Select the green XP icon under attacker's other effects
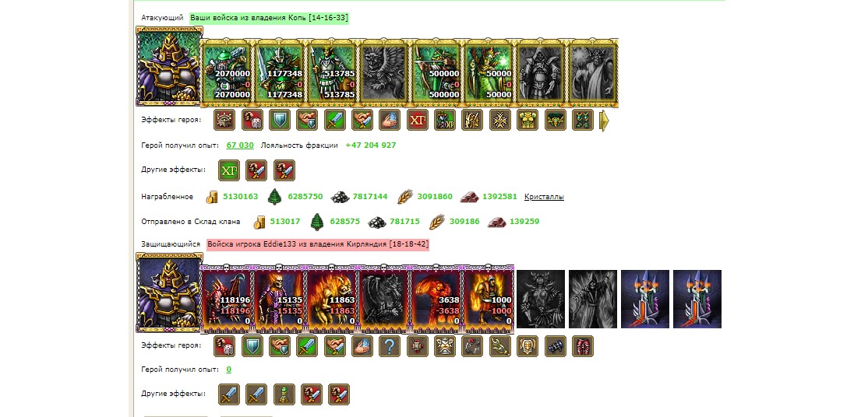The width and height of the screenshot is (854, 417). 229,170
